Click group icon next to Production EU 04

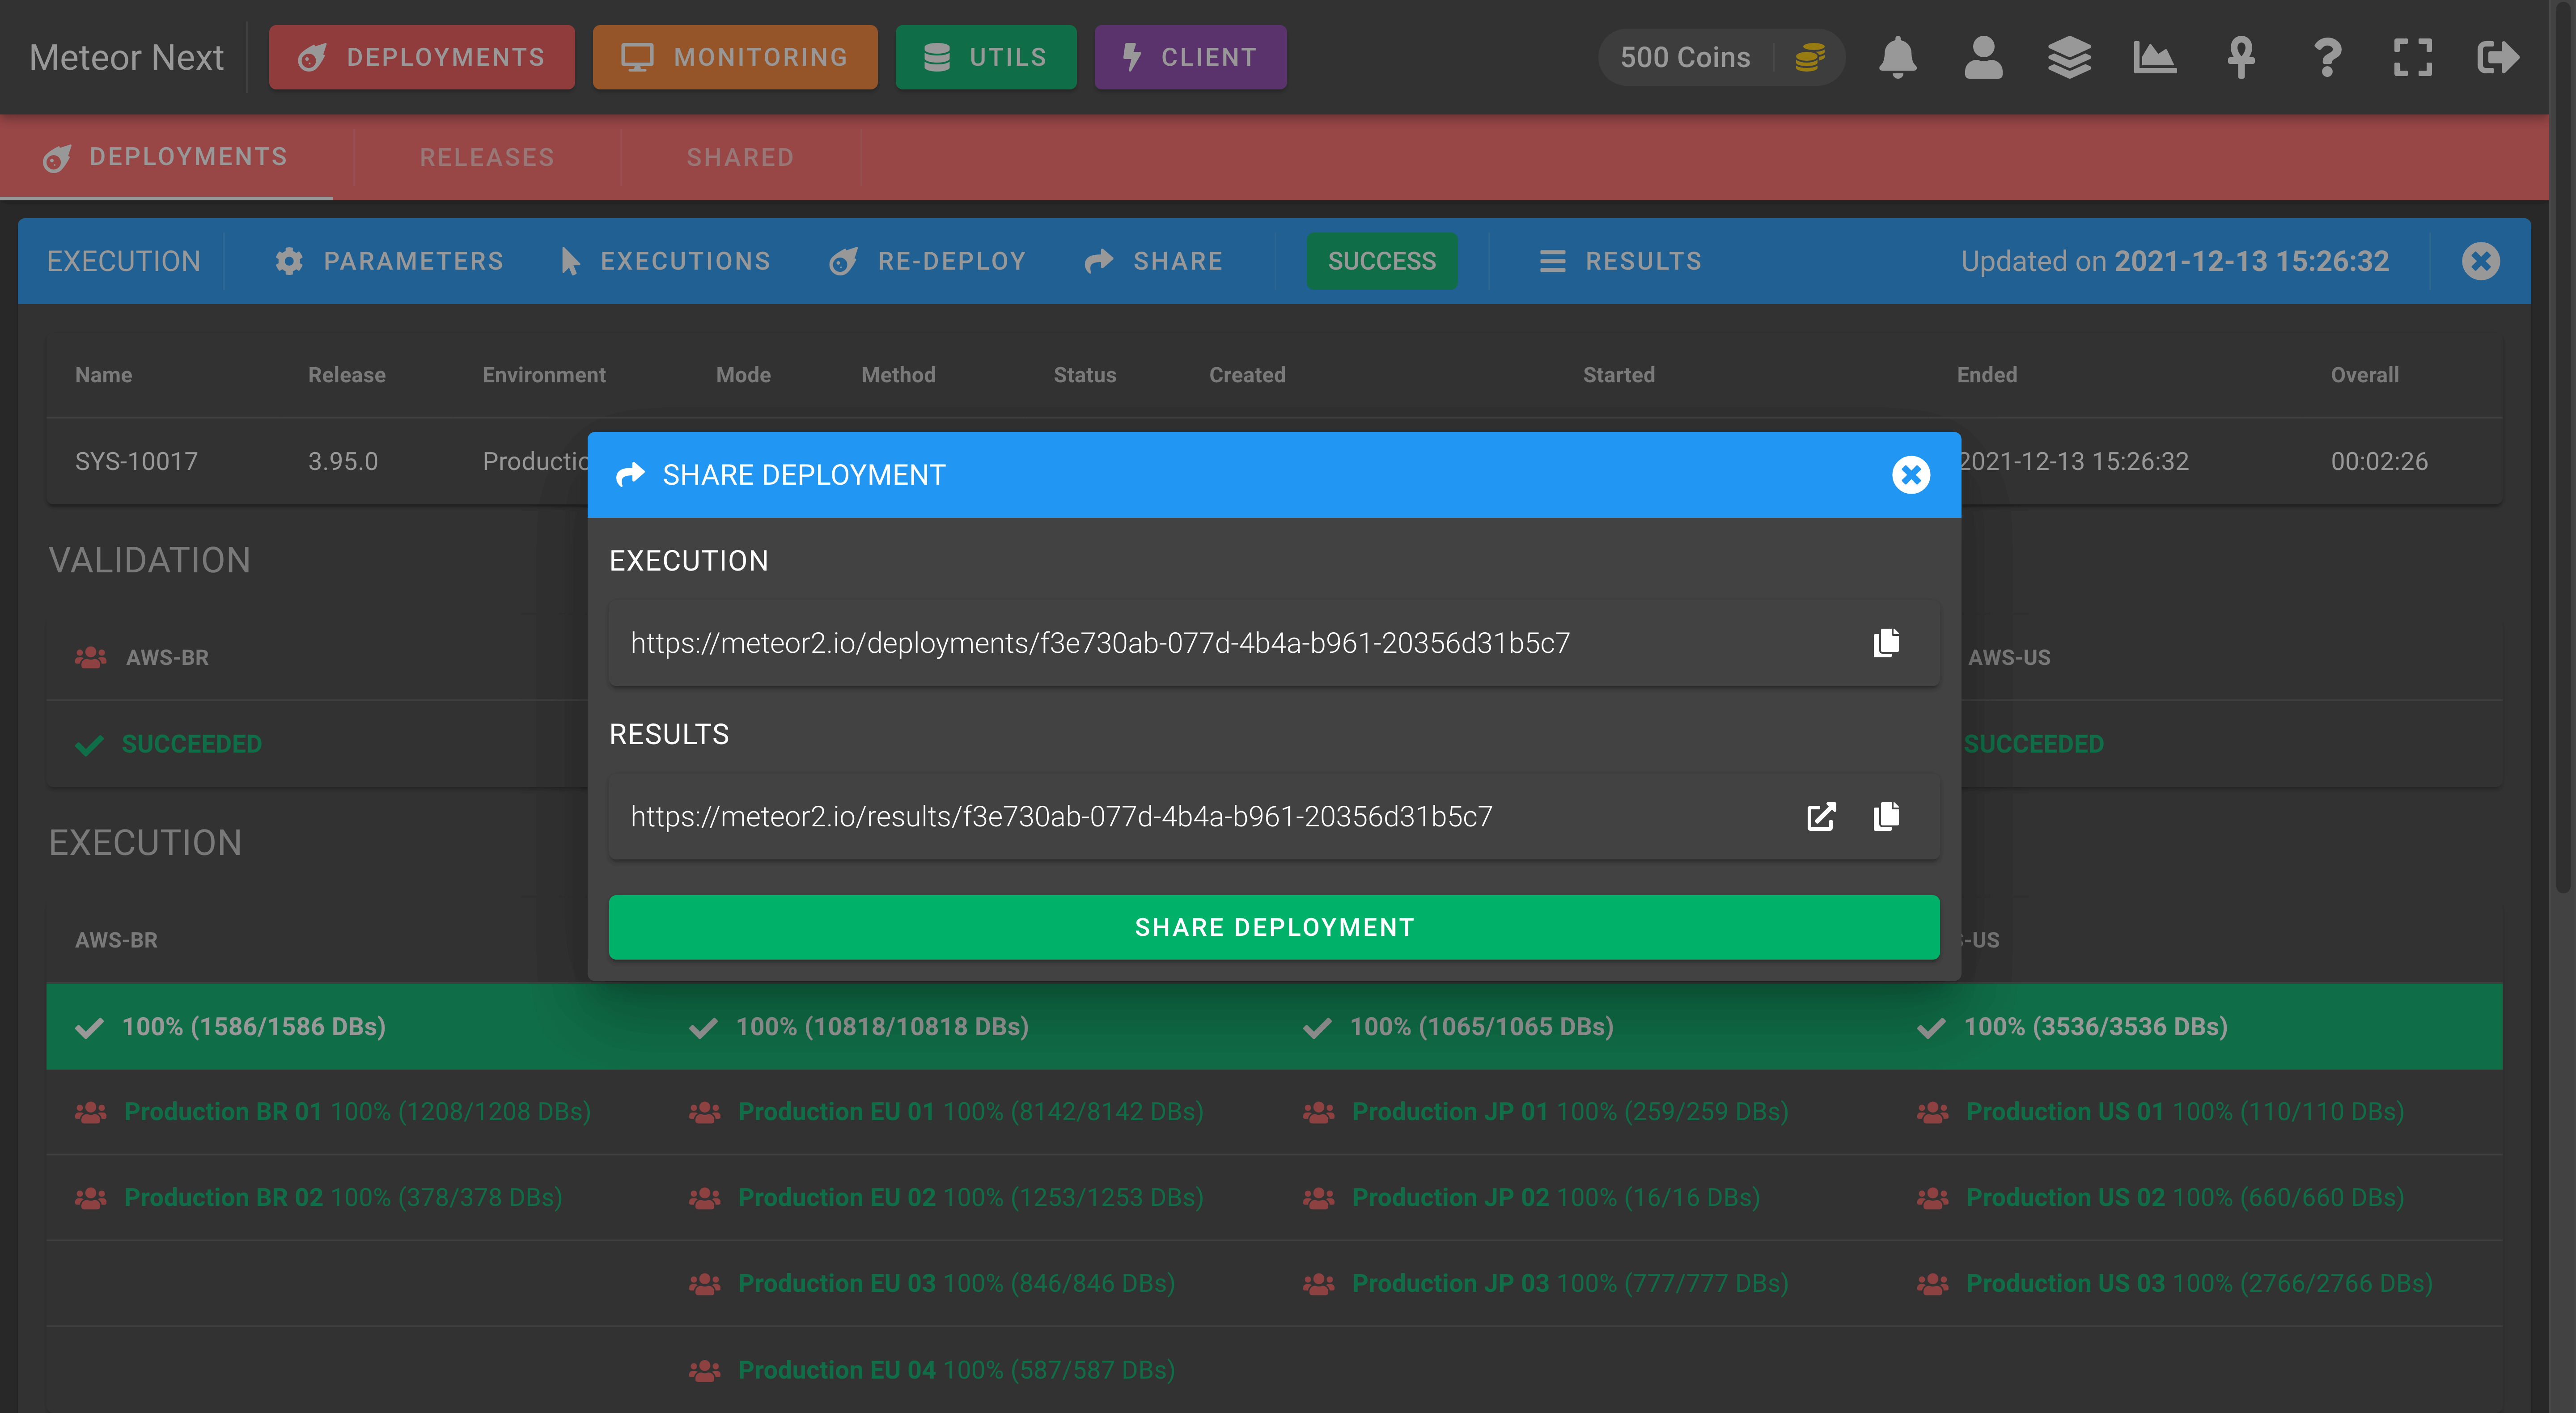coord(705,1370)
